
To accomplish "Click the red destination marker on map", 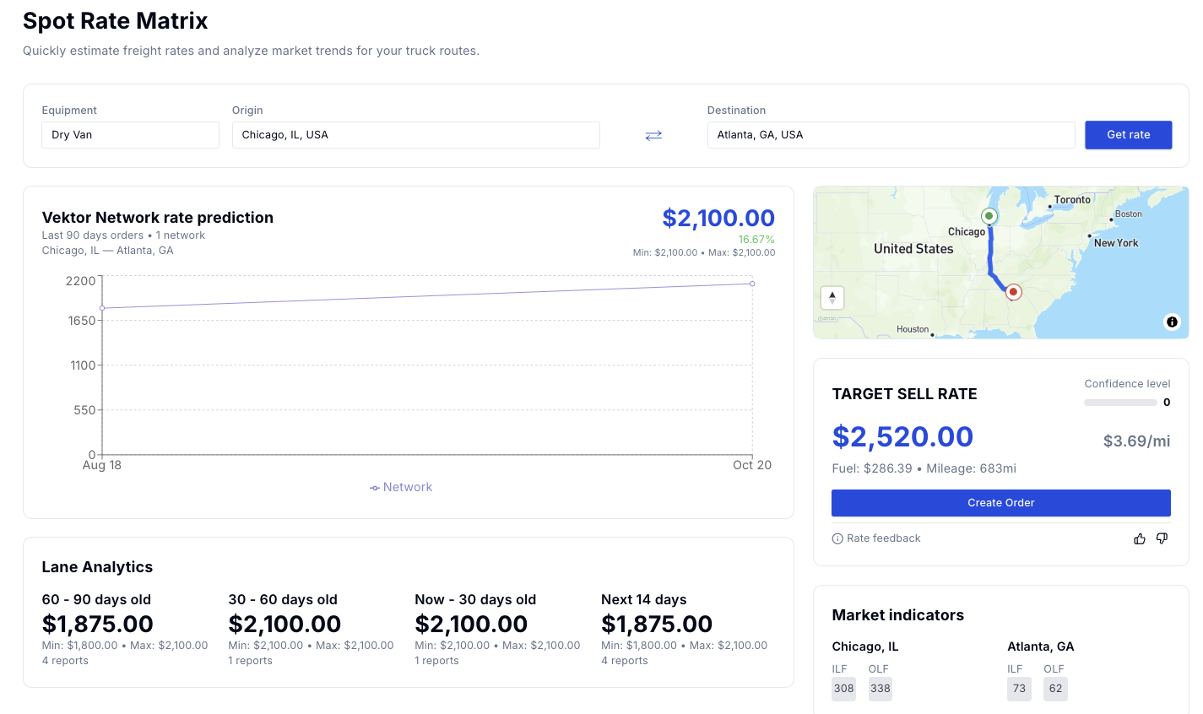I will pyautogui.click(x=1014, y=292).
